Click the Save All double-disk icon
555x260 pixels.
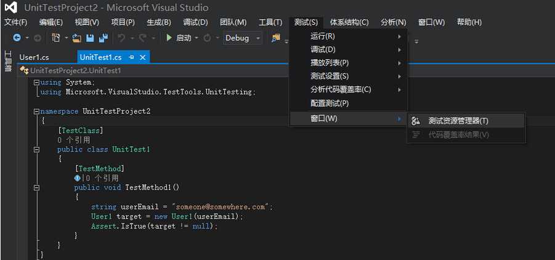tap(103, 38)
